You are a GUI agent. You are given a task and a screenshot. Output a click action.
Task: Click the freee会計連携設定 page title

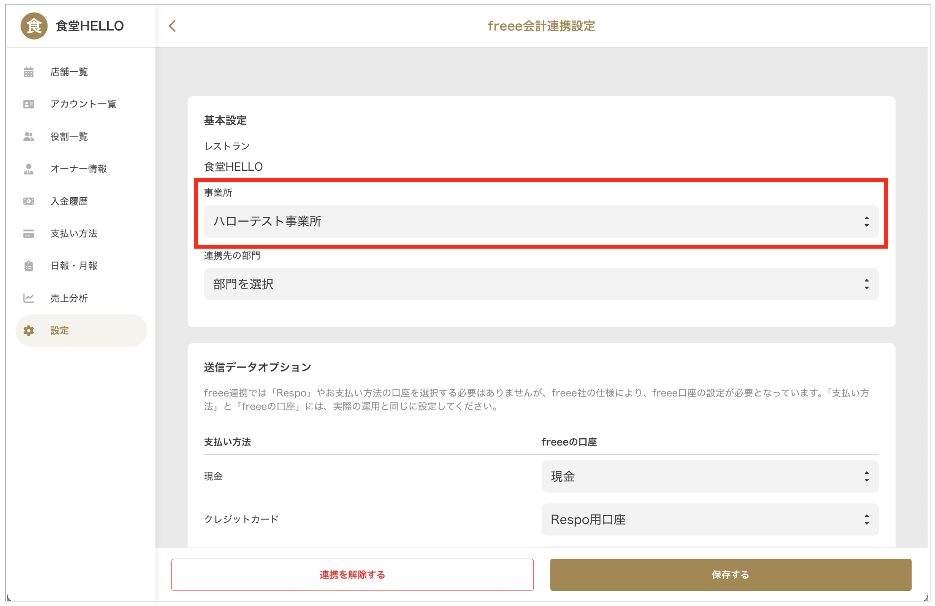click(x=541, y=26)
